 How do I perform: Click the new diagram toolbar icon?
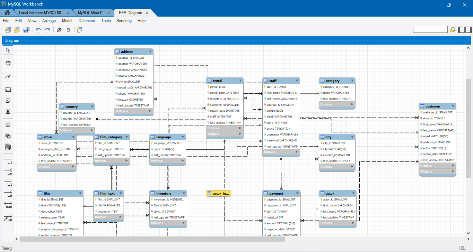79,30
